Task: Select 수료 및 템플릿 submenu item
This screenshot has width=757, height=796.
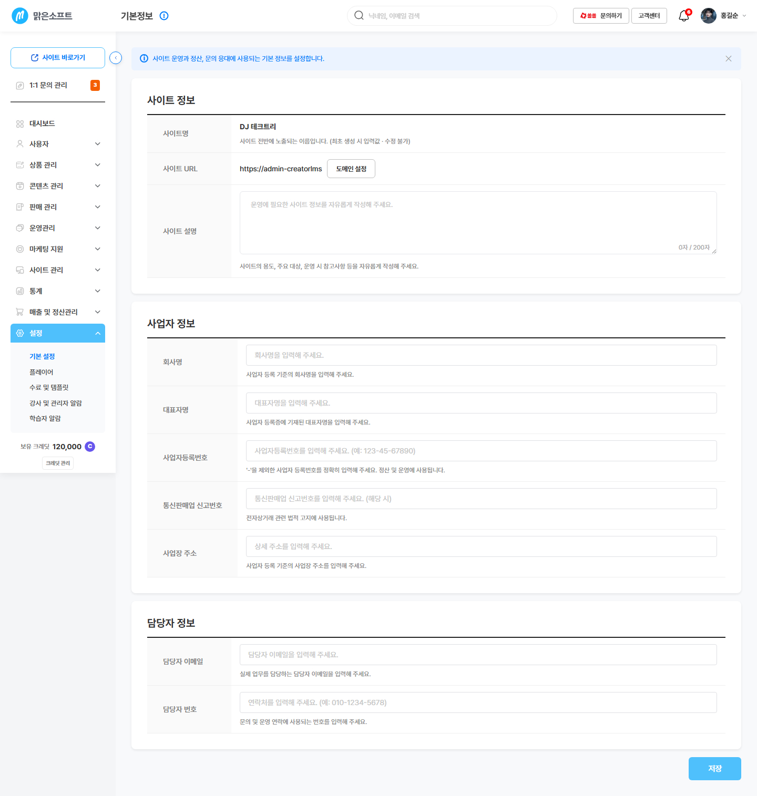Action: click(x=49, y=387)
